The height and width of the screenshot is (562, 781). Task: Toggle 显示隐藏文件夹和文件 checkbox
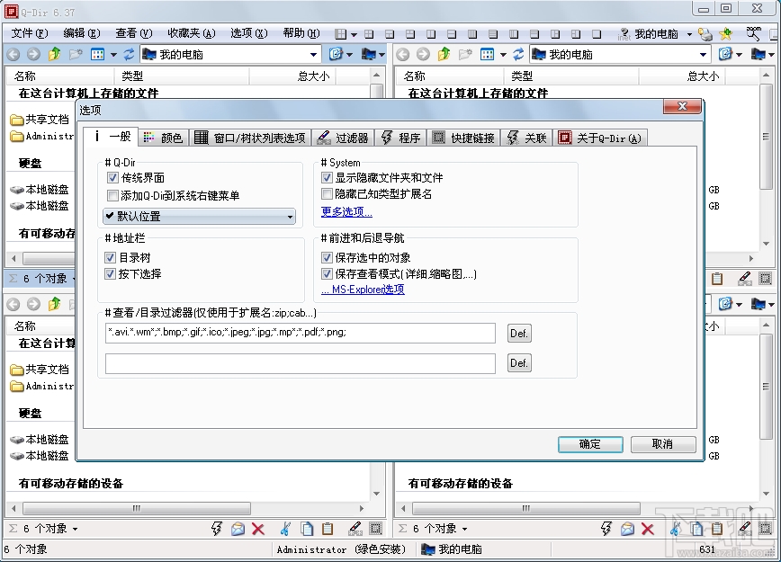(327, 178)
